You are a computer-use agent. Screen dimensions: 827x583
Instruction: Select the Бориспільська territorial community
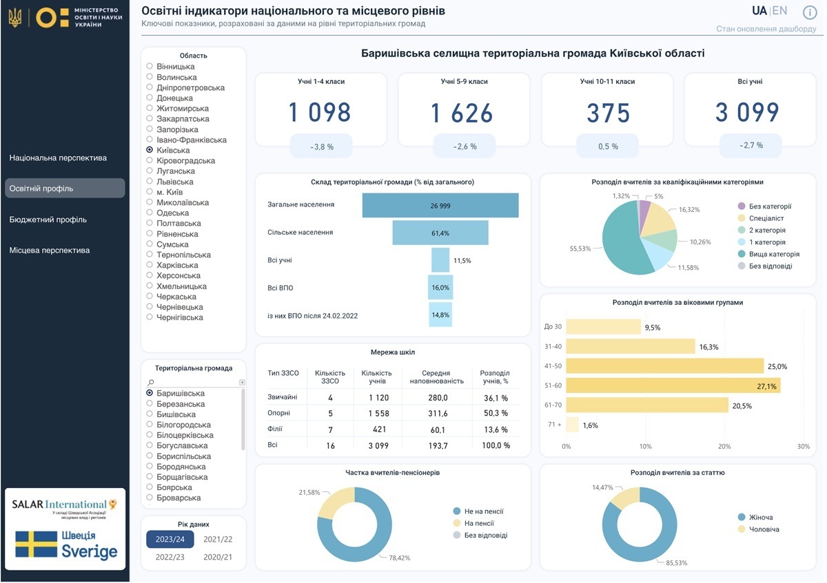pyautogui.click(x=150, y=456)
